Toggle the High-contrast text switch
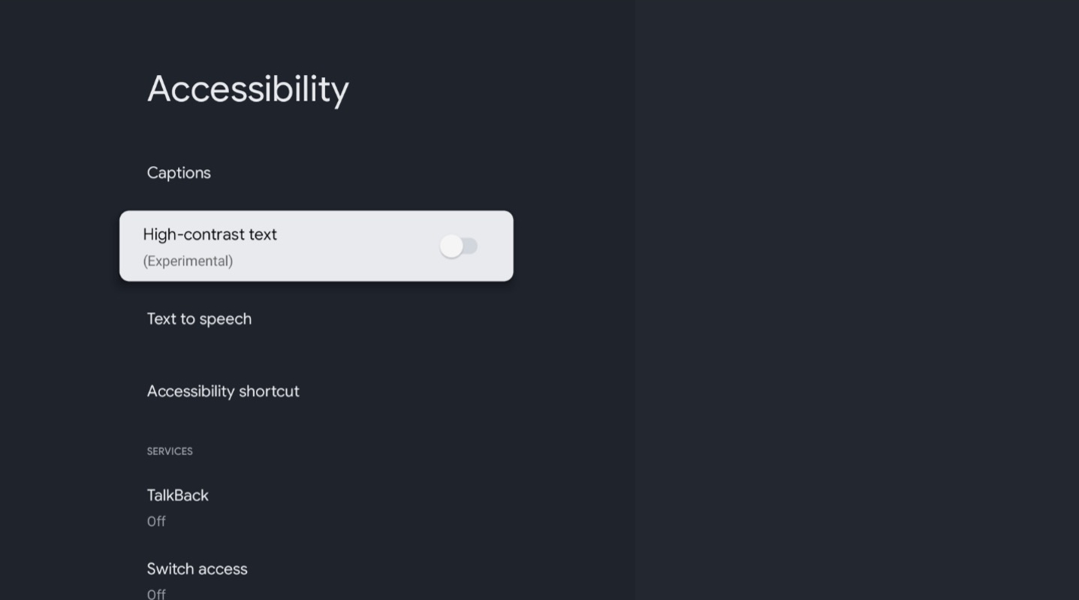The height and width of the screenshot is (600, 1079). [459, 246]
